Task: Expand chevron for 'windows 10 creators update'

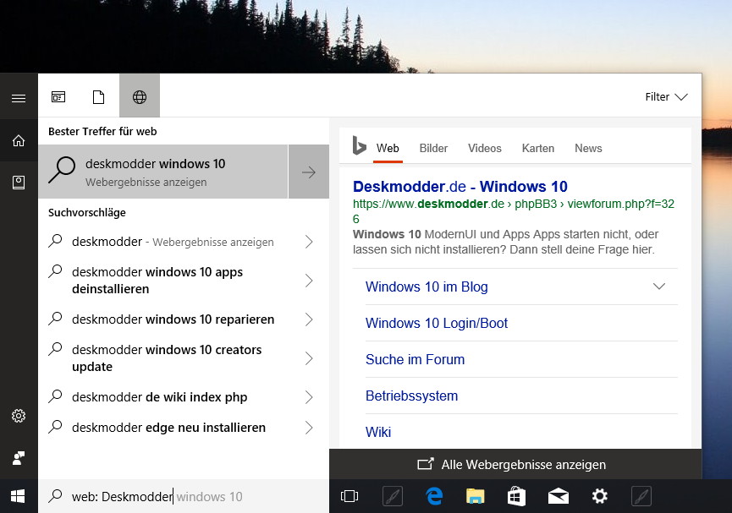Action: (x=309, y=358)
